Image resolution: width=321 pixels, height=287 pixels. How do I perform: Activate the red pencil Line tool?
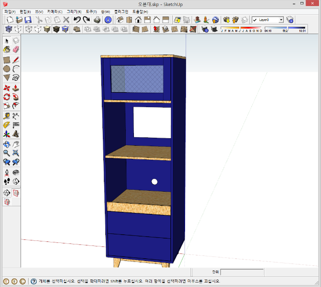point(16,60)
